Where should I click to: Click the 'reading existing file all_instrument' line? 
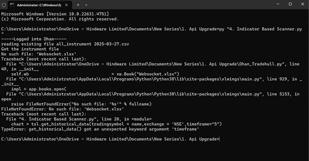click(x=65, y=44)
